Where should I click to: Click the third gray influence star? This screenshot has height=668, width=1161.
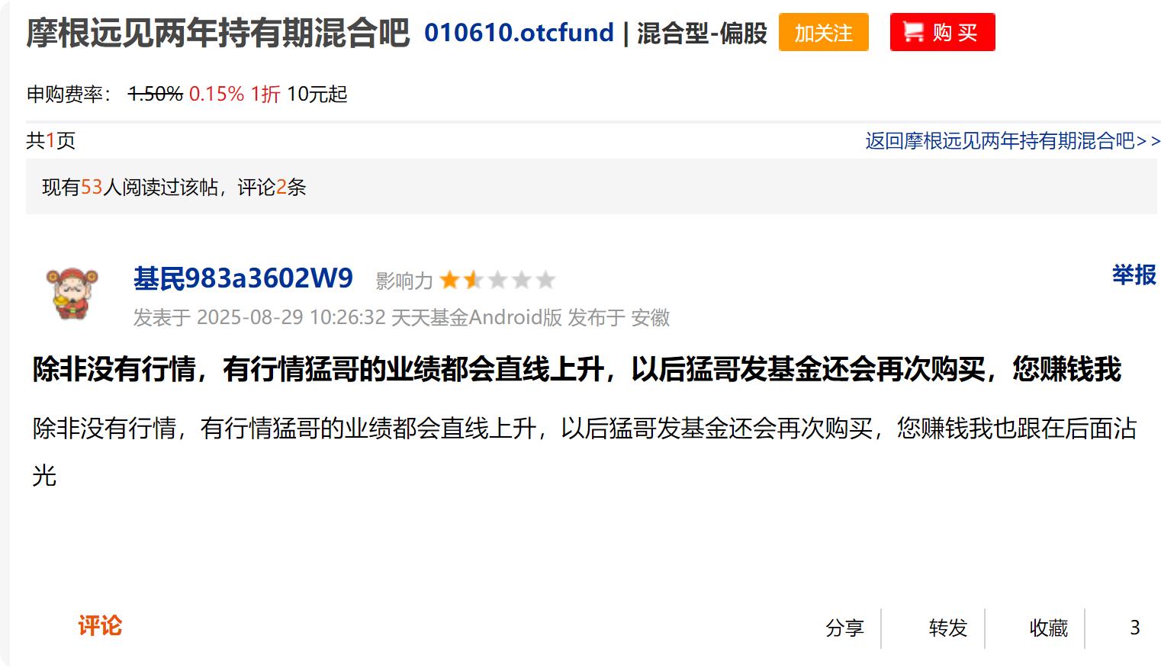(497, 280)
